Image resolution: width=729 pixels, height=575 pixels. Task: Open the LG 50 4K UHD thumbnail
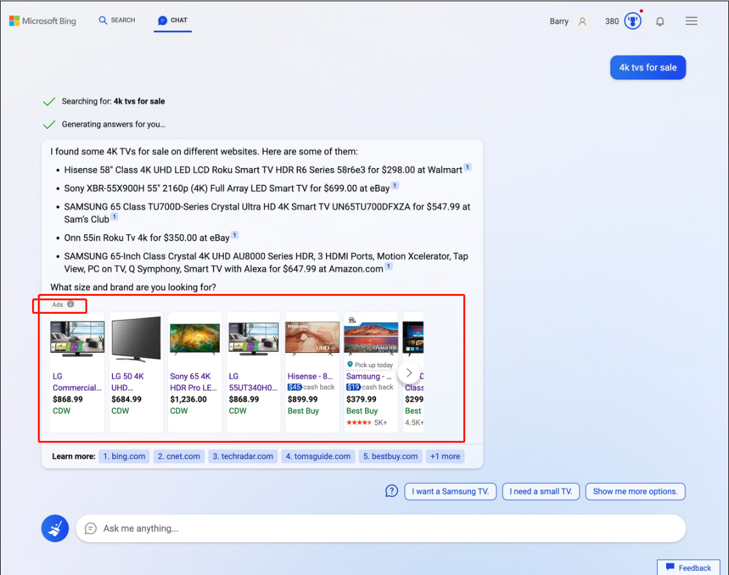(136, 339)
